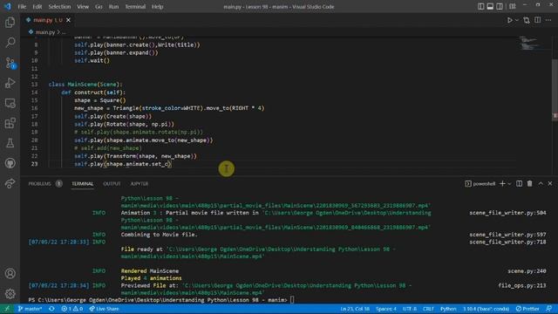This screenshot has height=314, width=558.
Task: Open Customize Layout button
Action: click(513, 6)
